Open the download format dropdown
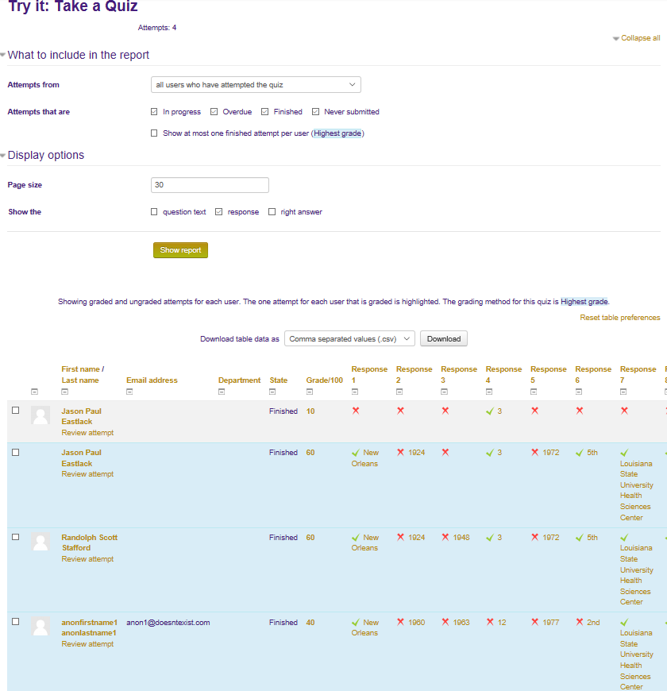667x691 pixels. [x=349, y=339]
